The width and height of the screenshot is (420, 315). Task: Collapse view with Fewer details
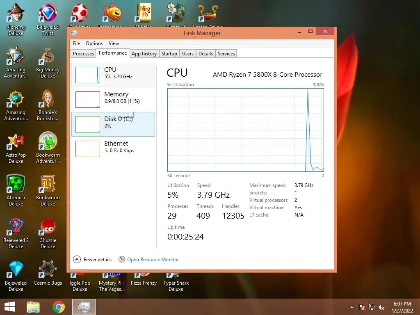[92, 260]
